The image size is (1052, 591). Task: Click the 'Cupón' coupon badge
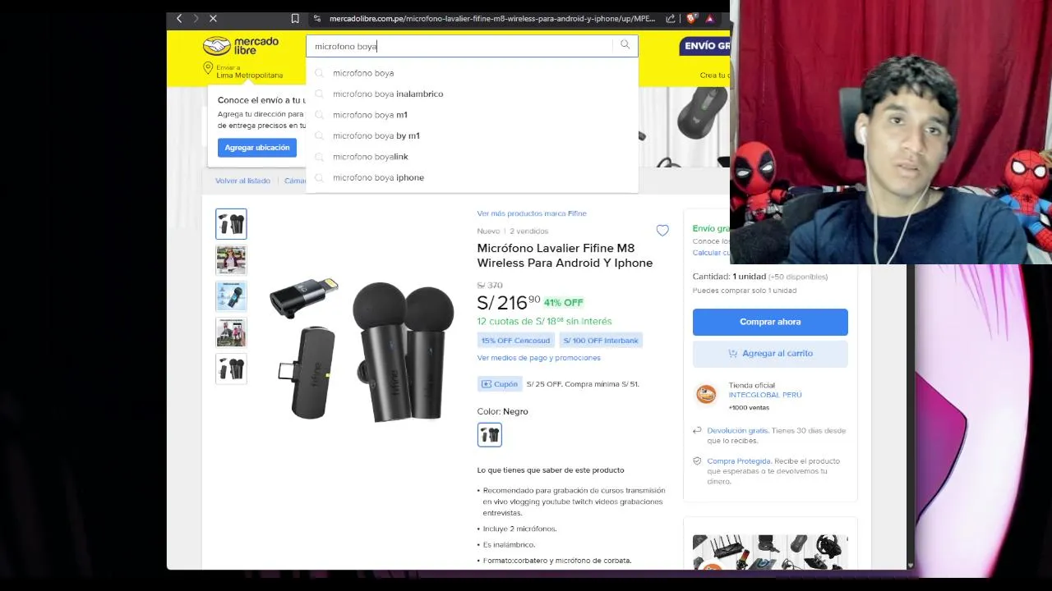pyautogui.click(x=499, y=384)
